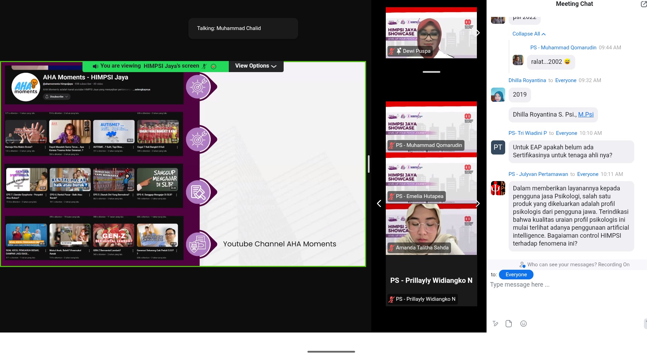Click muted mic icon beside PS - Muhammad Qomarudin tile
Screen dimensions: 647x357
(x=391, y=146)
